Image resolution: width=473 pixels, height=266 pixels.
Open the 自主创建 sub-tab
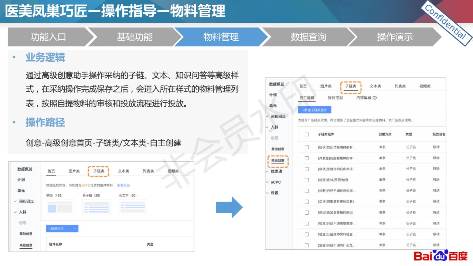point(307,98)
